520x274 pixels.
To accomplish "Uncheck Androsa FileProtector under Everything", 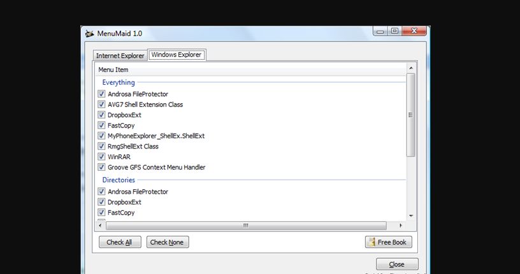I will [101, 94].
